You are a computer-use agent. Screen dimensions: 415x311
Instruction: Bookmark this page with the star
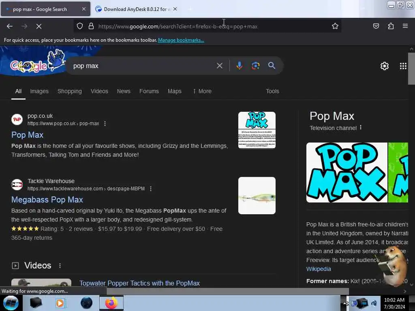[335, 26]
